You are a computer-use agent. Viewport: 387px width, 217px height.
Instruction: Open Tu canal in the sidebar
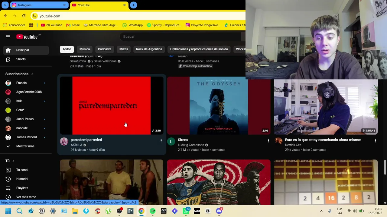(x=26, y=170)
